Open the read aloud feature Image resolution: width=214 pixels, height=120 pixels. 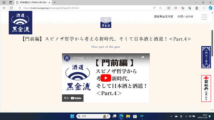(x=154, y=8)
